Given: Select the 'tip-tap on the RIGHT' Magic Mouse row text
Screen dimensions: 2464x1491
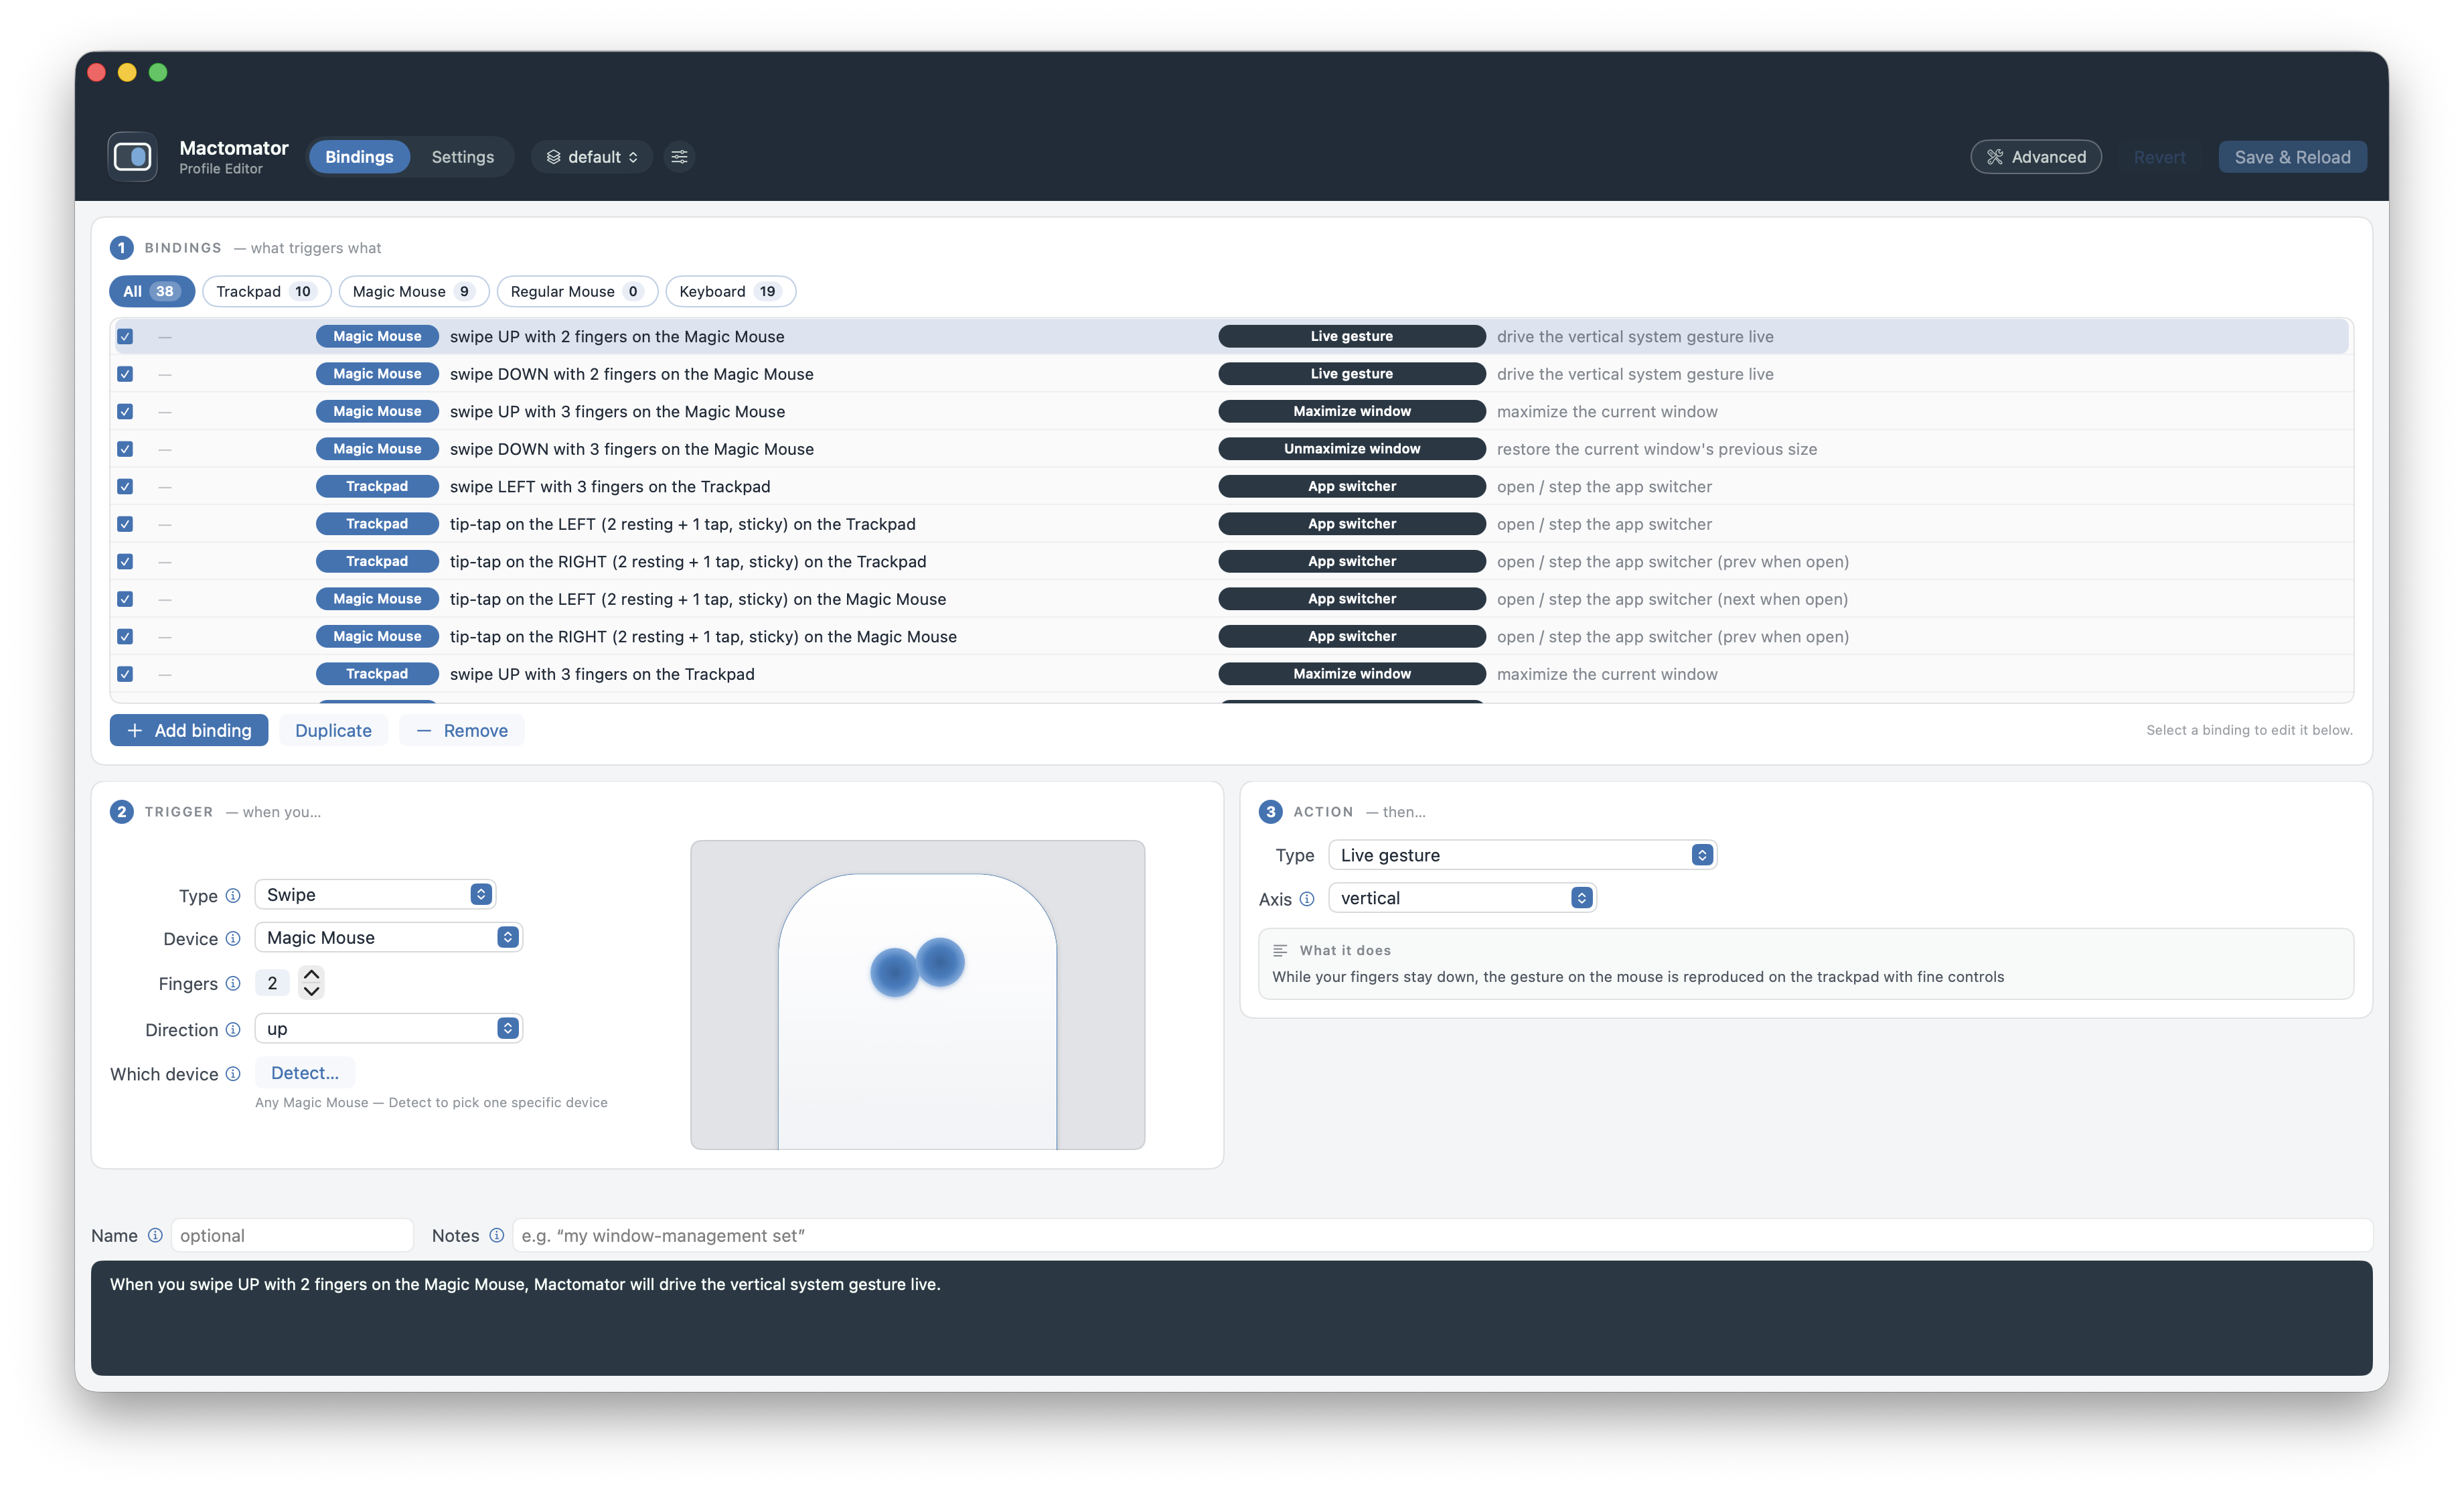Looking at the screenshot, I should [703, 636].
